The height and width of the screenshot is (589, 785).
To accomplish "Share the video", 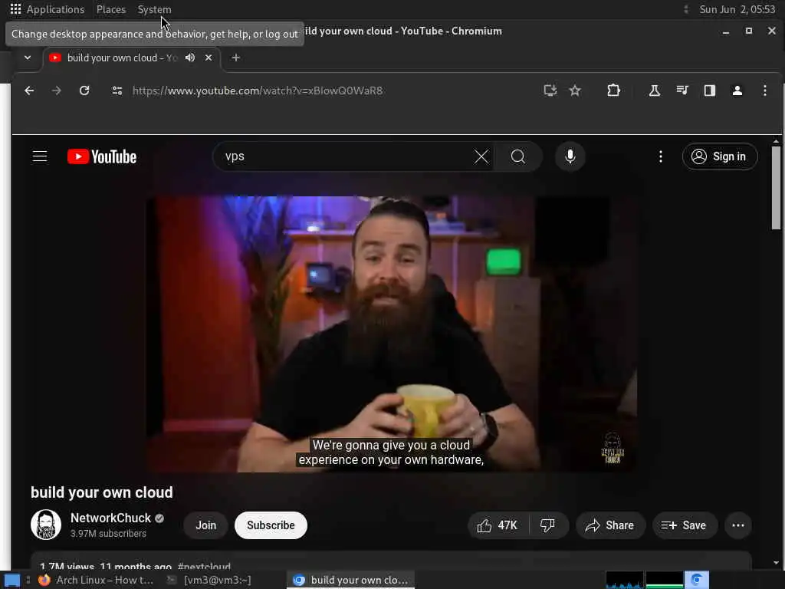I will 610,525.
